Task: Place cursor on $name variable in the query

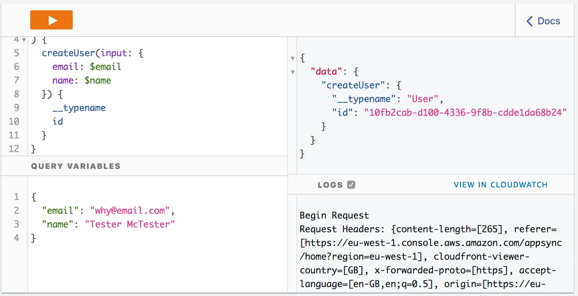Action: [98, 81]
